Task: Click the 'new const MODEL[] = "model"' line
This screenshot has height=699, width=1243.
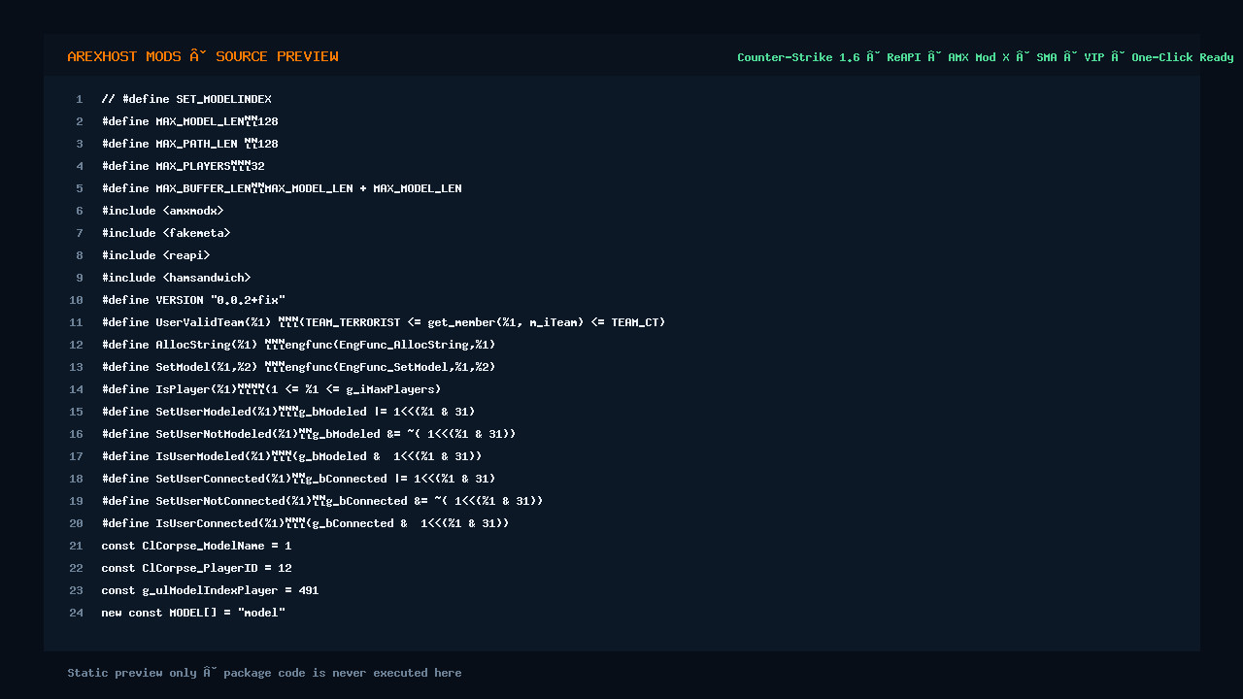Action: [193, 613]
